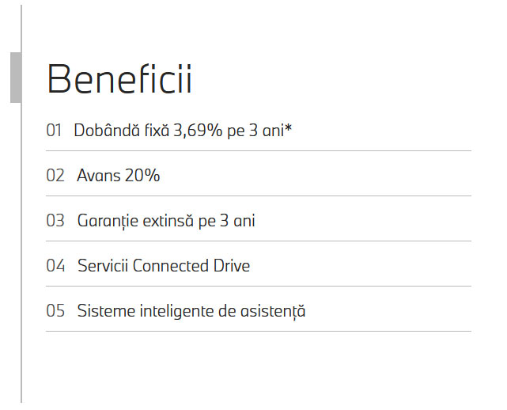
Task: Select the number 05 list marker
Action: (x=55, y=311)
